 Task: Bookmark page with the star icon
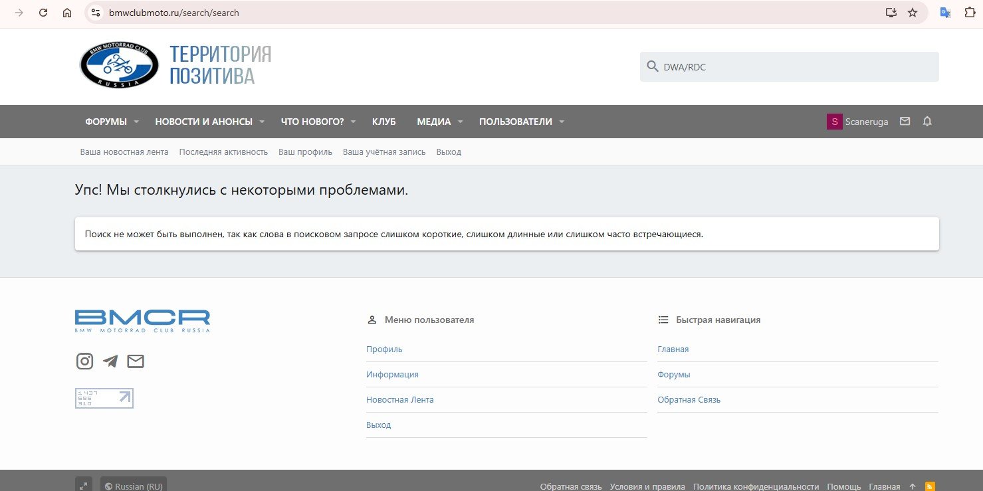(913, 13)
